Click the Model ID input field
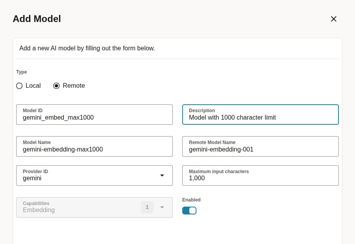Screen dimensions: 355x244 94,115
